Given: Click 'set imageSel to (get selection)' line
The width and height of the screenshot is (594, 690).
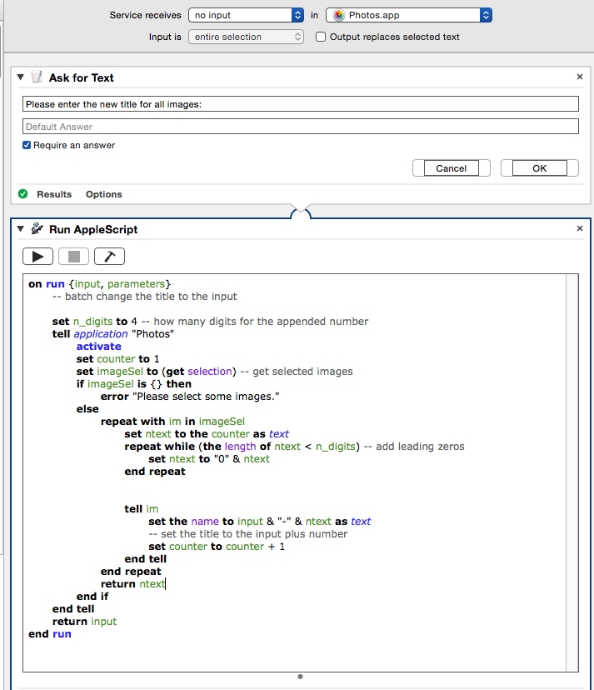Looking at the screenshot, I should tap(215, 372).
